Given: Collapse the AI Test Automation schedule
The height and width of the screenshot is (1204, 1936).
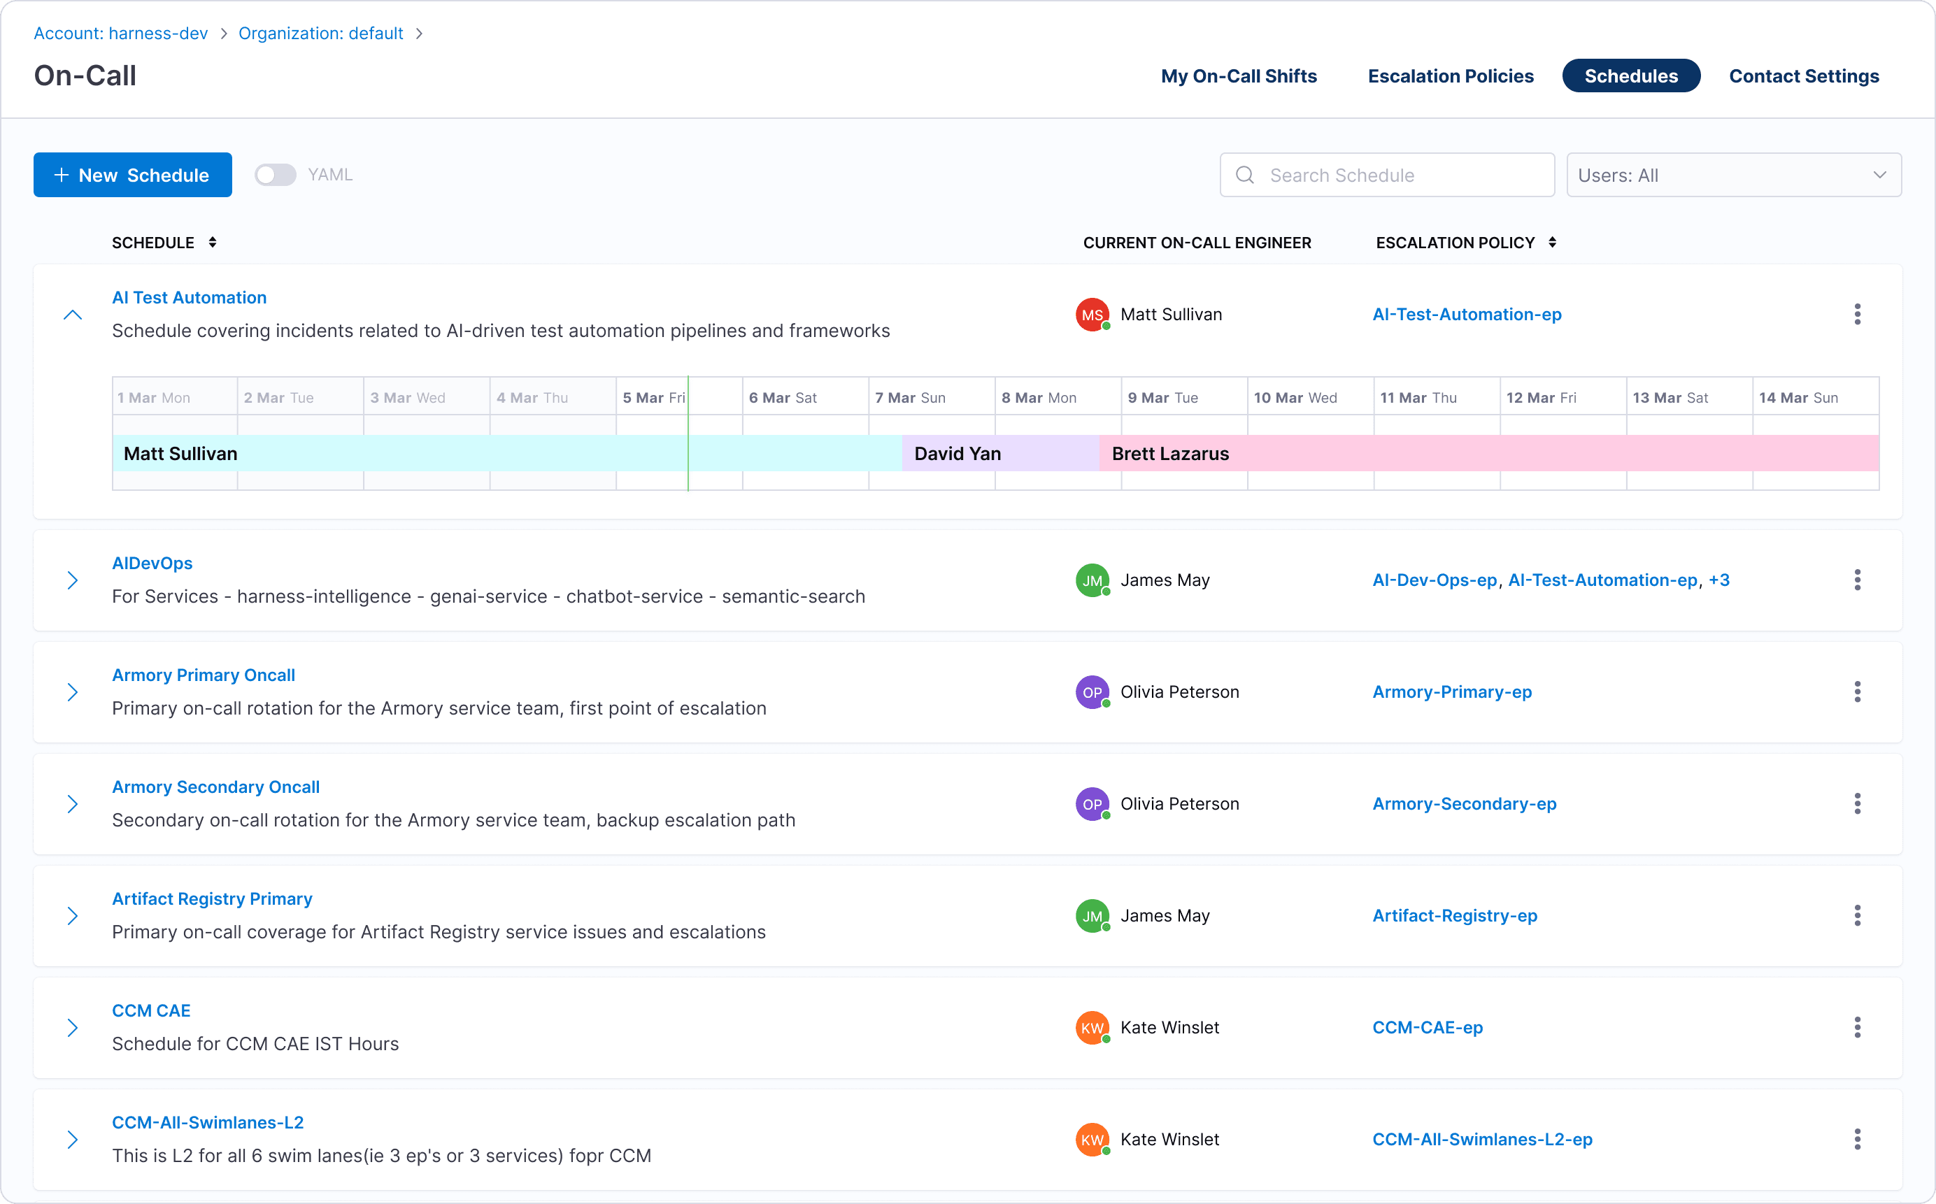Looking at the screenshot, I should [x=73, y=315].
